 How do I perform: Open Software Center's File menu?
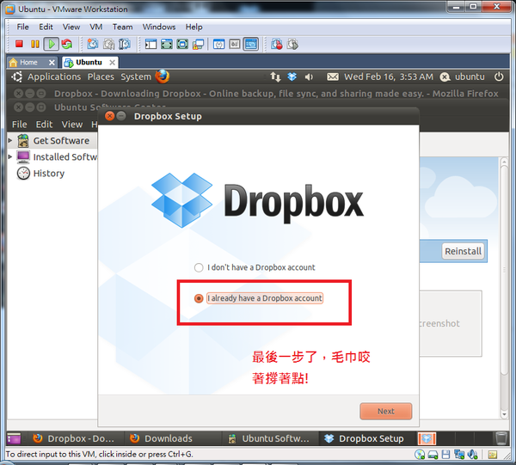(x=20, y=125)
